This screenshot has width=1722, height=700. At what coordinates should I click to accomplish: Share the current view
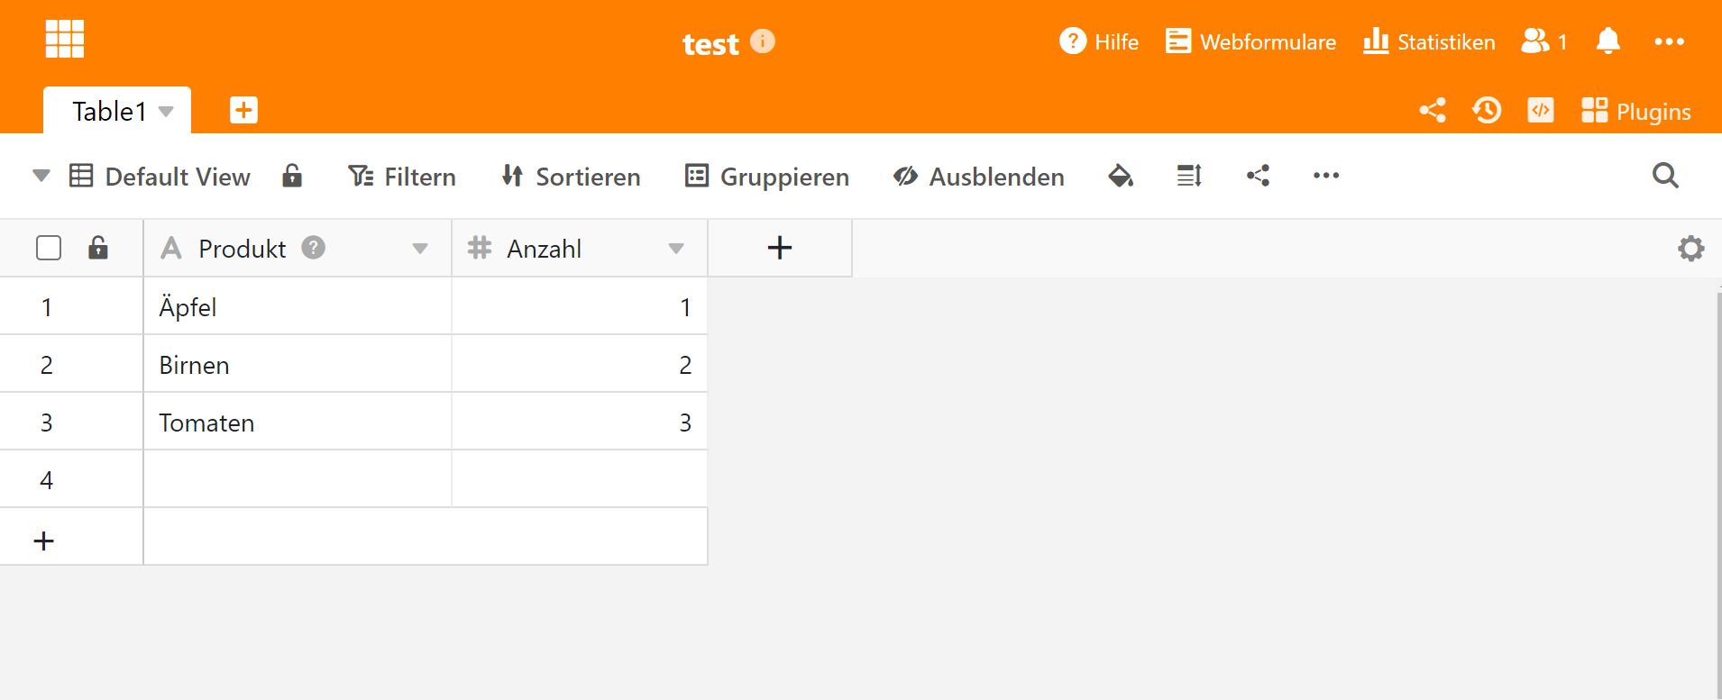[1258, 176]
